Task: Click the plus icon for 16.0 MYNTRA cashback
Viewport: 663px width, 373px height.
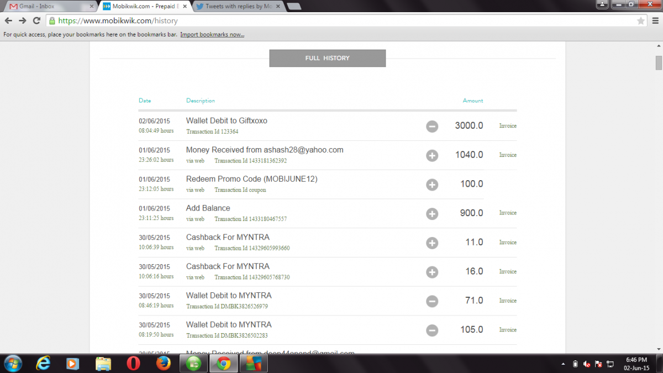Action: [432, 272]
